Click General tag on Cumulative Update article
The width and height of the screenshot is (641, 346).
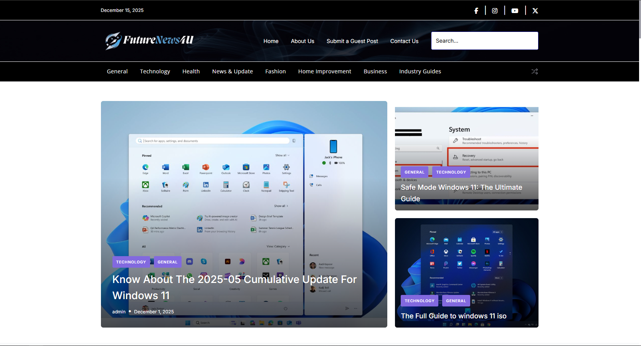click(167, 262)
